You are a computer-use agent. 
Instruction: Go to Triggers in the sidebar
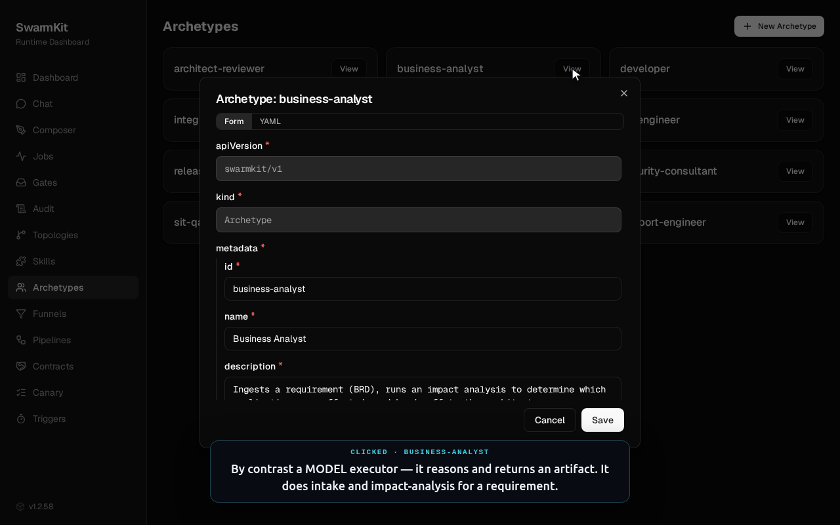coord(73,419)
